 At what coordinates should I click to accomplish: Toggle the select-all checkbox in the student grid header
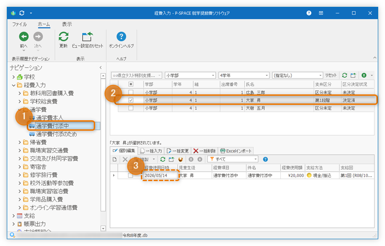click(x=131, y=84)
